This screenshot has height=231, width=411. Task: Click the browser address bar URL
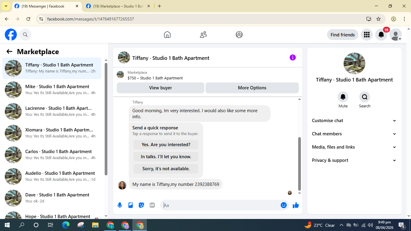91,19
